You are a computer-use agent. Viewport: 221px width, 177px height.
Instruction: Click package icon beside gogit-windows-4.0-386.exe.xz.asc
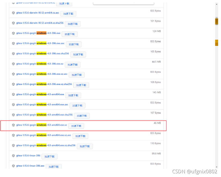(13, 74)
